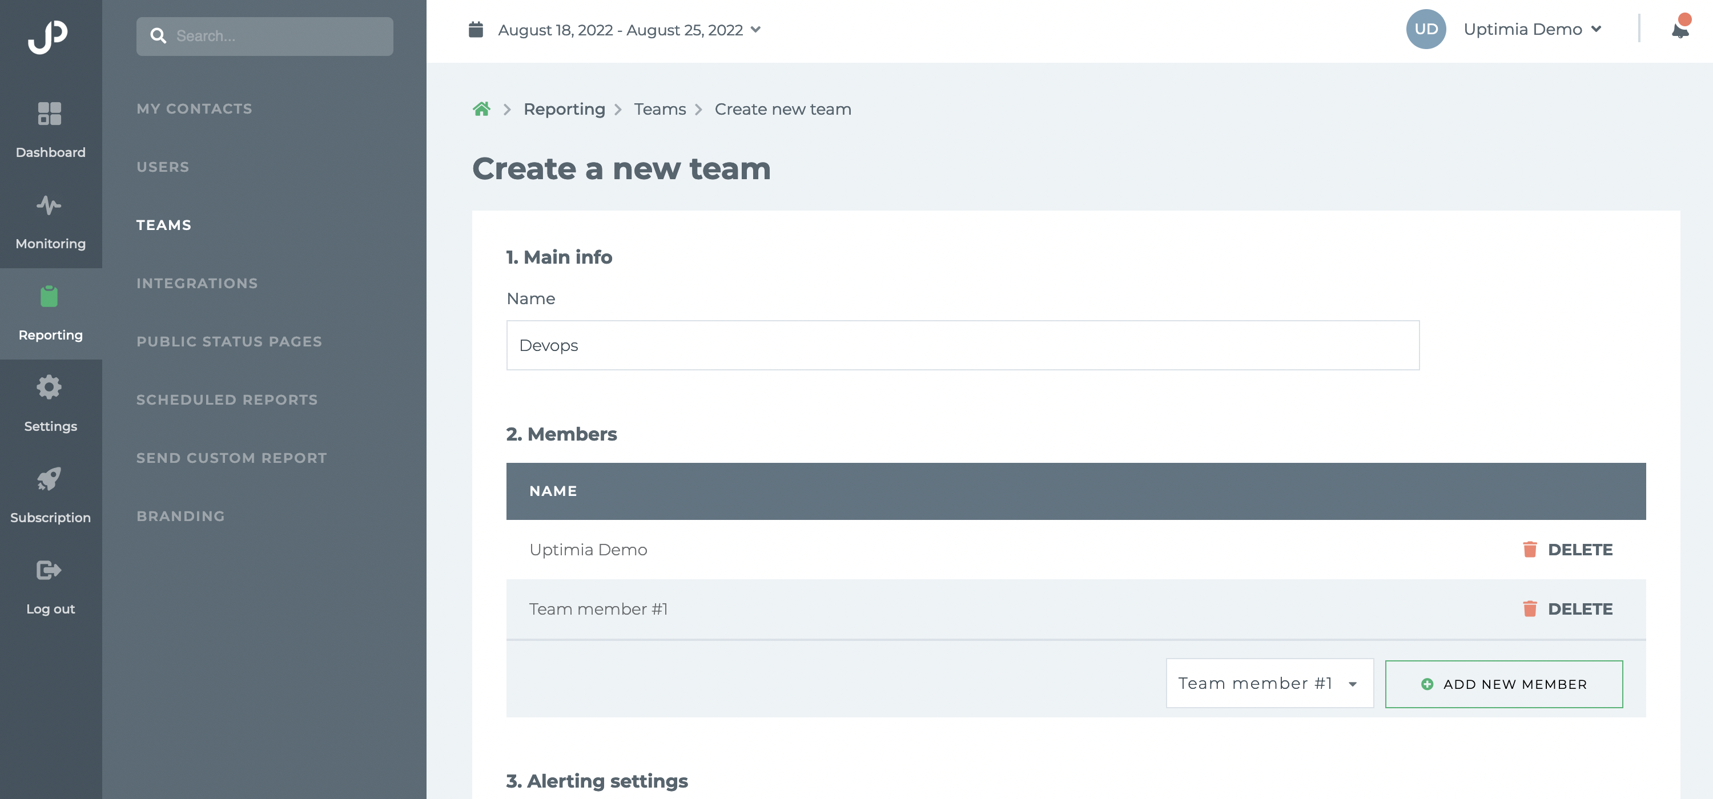Click the Dashboard label in sidebar
Image resolution: width=1713 pixels, height=799 pixels.
click(x=51, y=152)
